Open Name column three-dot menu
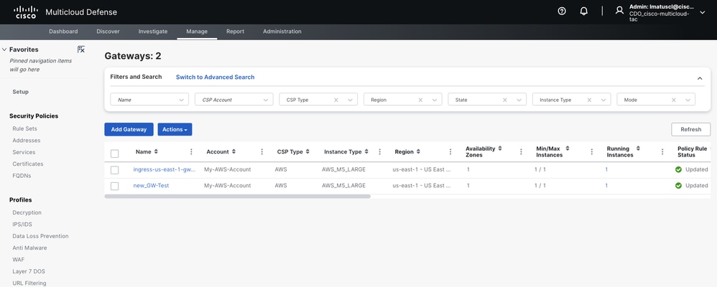 click(x=191, y=151)
